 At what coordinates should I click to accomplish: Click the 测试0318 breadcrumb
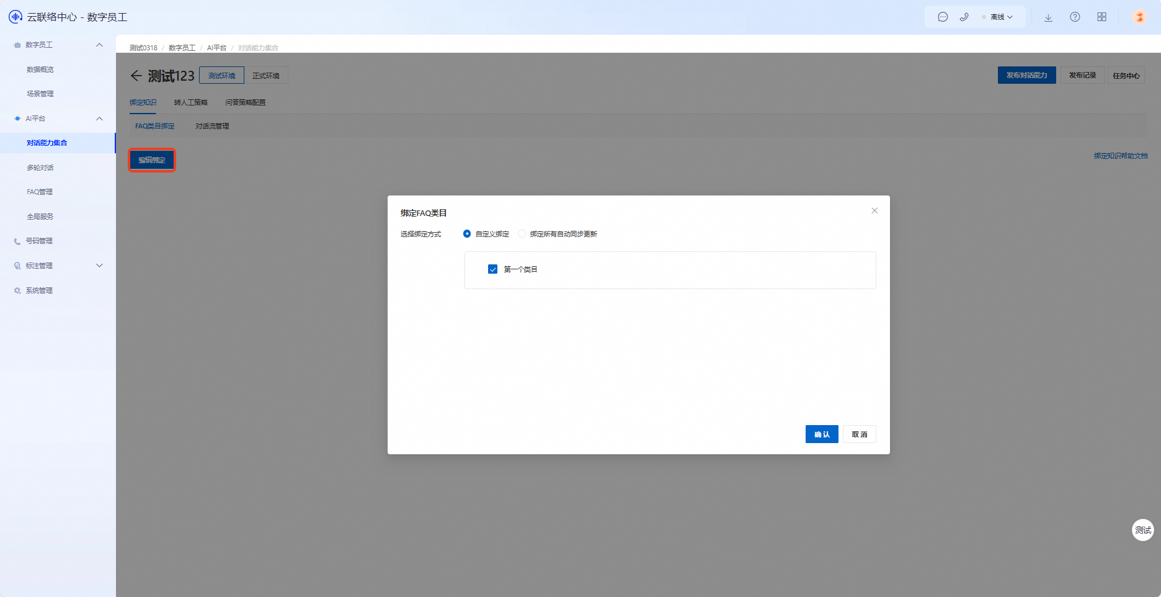click(143, 48)
